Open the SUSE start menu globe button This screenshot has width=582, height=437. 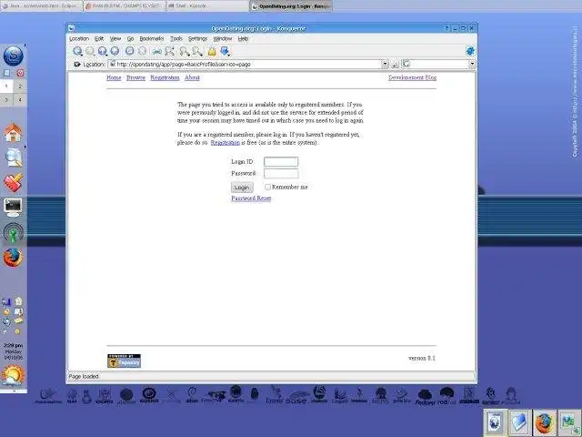[x=13, y=56]
